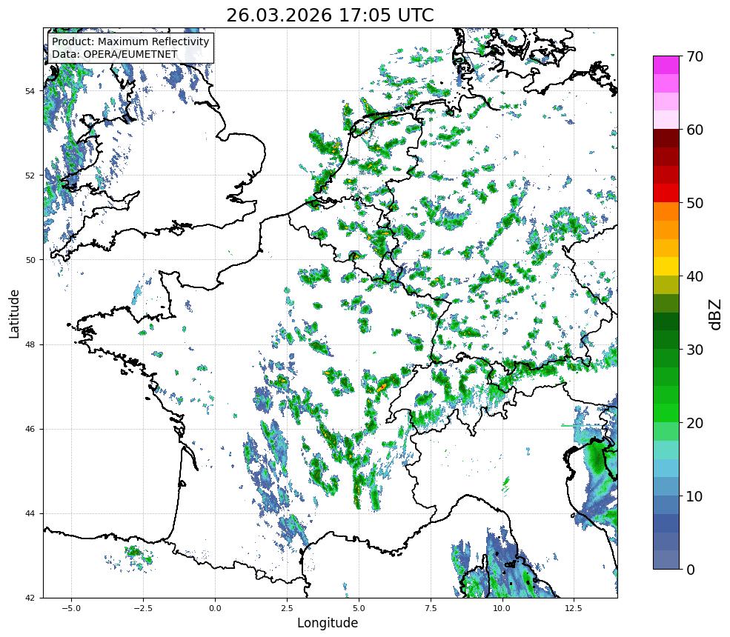
Task: Click the light blue colorbar segment above 10
Action: [666, 468]
